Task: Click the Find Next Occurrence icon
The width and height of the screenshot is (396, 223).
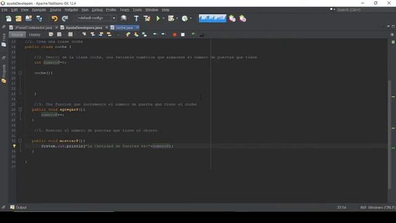Action: [x=101, y=35]
